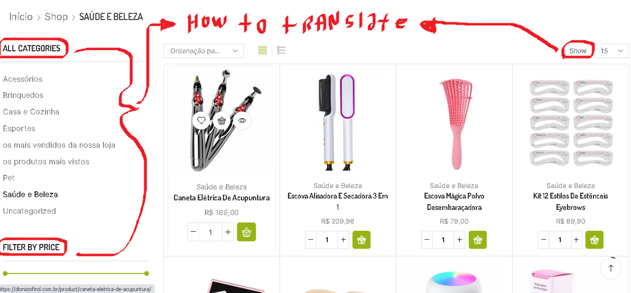This screenshot has height=293, width=631.
Task: Select the Casa e Cozinha category
Action: tap(31, 112)
